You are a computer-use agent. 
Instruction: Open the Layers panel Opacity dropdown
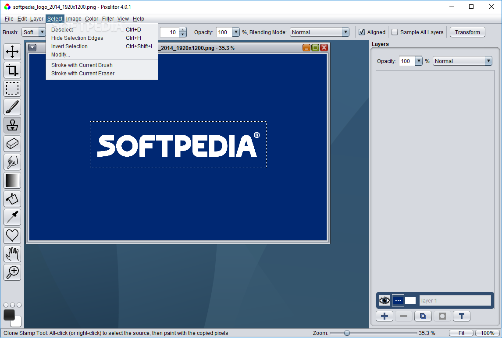coord(419,61)
